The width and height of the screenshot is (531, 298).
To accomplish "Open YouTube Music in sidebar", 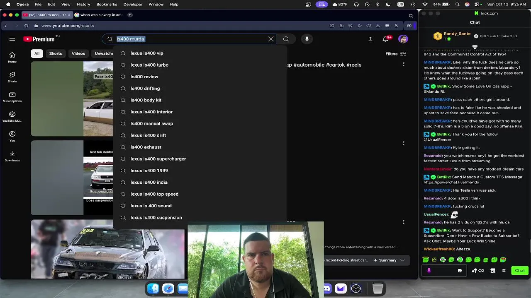I will (12, 117).
